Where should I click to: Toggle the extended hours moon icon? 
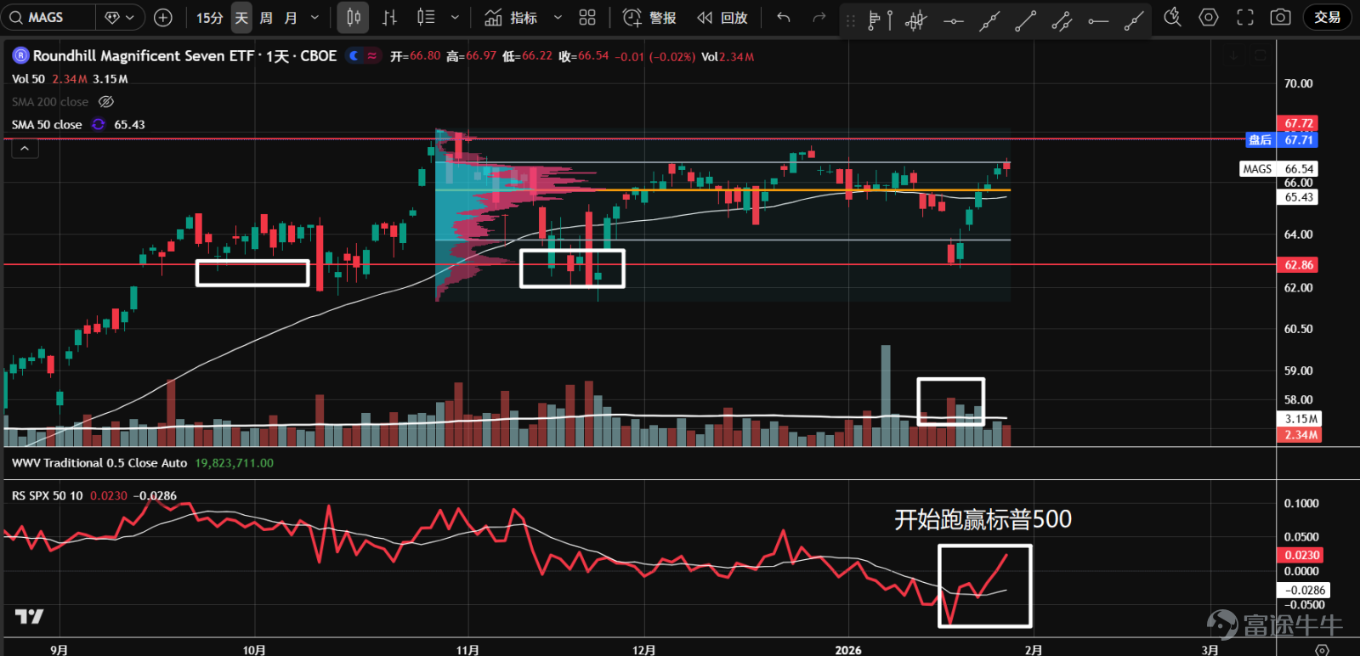(x=354, y=56)
